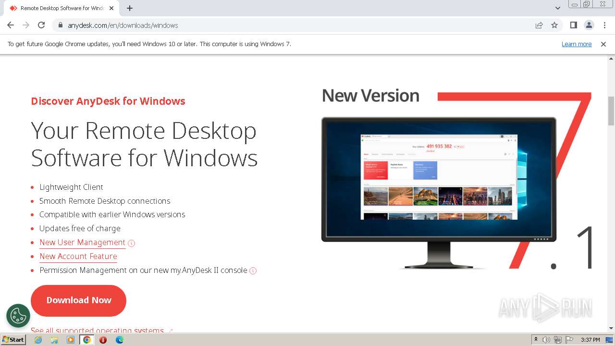Viewport: 615px width, 346px height.
Task: Open Windows Media Player from taskbar
Action: (x=71, y=340)
